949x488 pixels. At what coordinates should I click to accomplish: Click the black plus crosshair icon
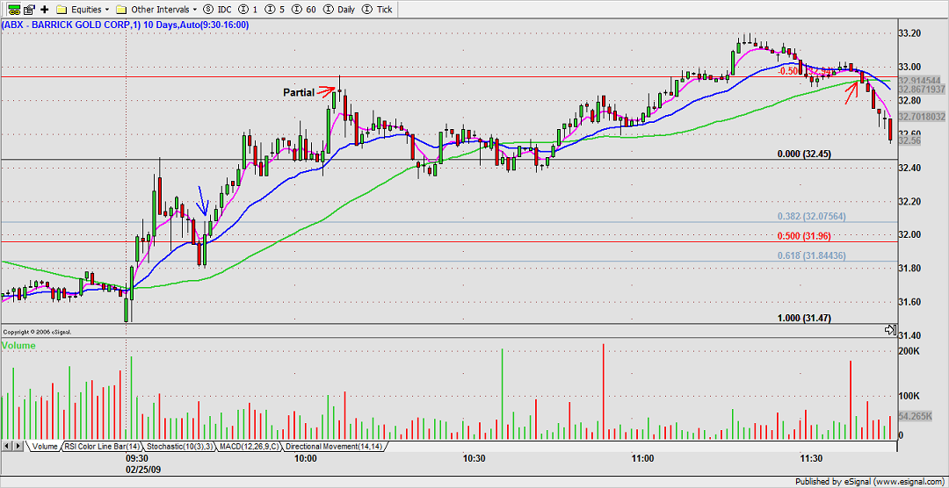[x=44, y=9]
